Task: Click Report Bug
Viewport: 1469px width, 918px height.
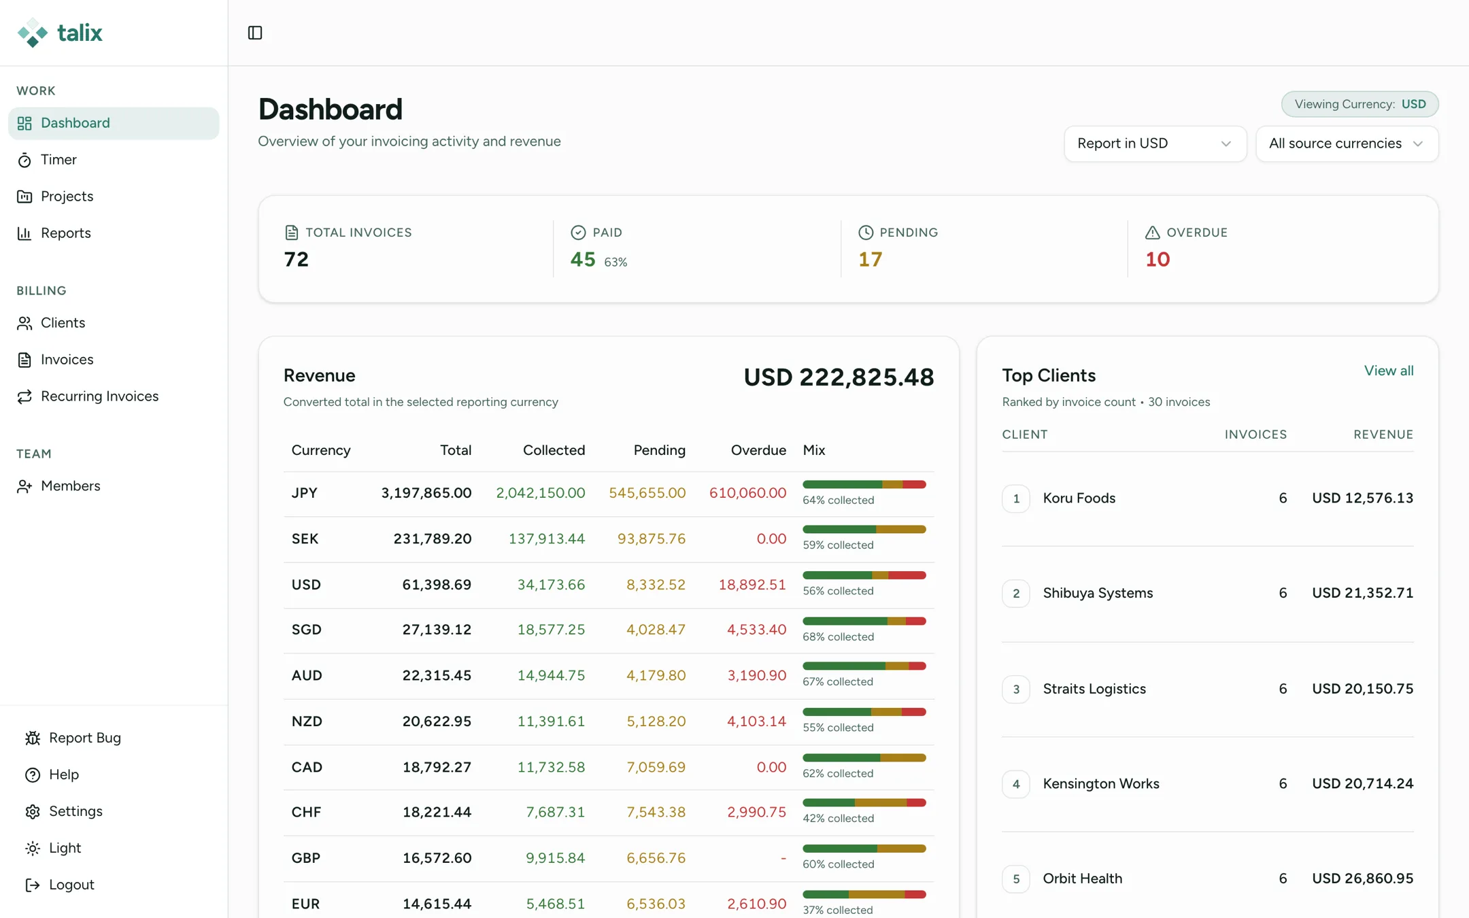Action: pyautogui.click(x=114, y=738)
